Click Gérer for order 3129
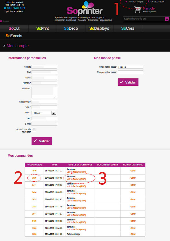The image size is (170, 241). [x=133, y=221]
